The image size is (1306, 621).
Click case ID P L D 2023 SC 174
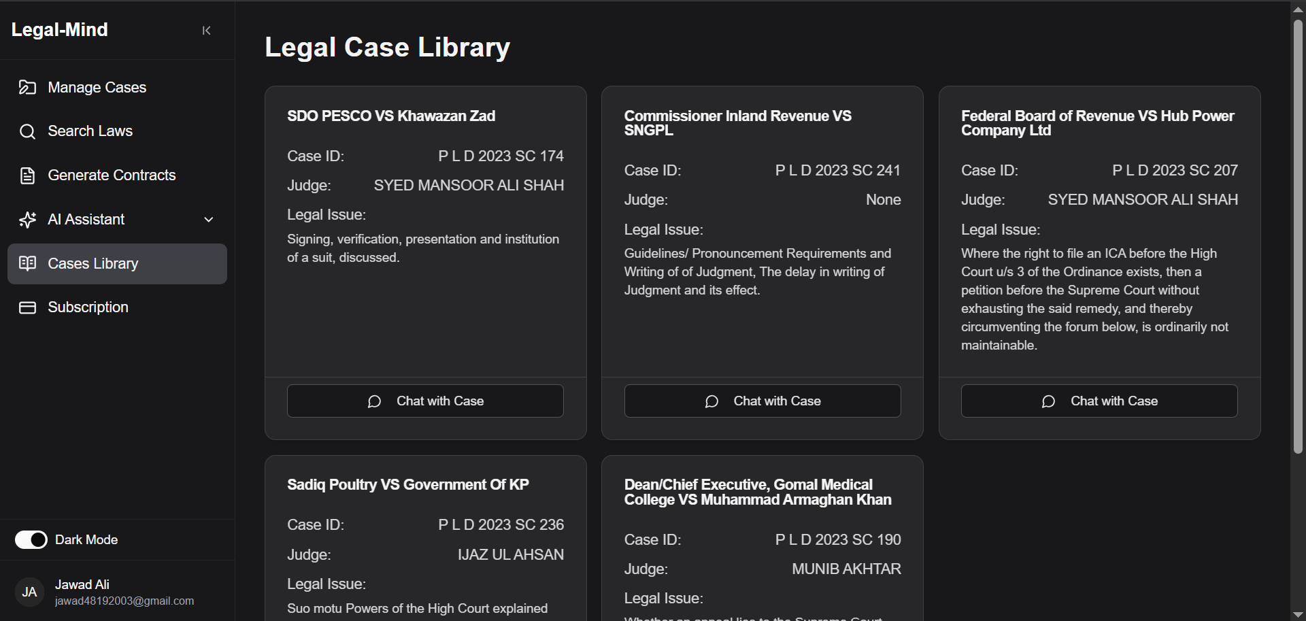pyautogui.click(x=501, y=156)
